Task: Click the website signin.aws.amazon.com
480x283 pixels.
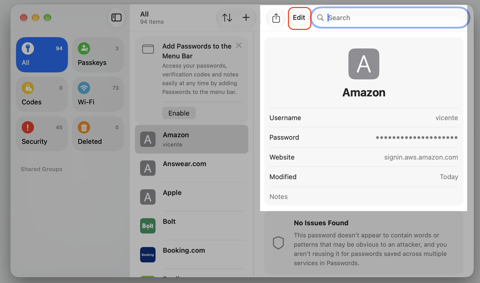Action: click(x=421, y=157)
